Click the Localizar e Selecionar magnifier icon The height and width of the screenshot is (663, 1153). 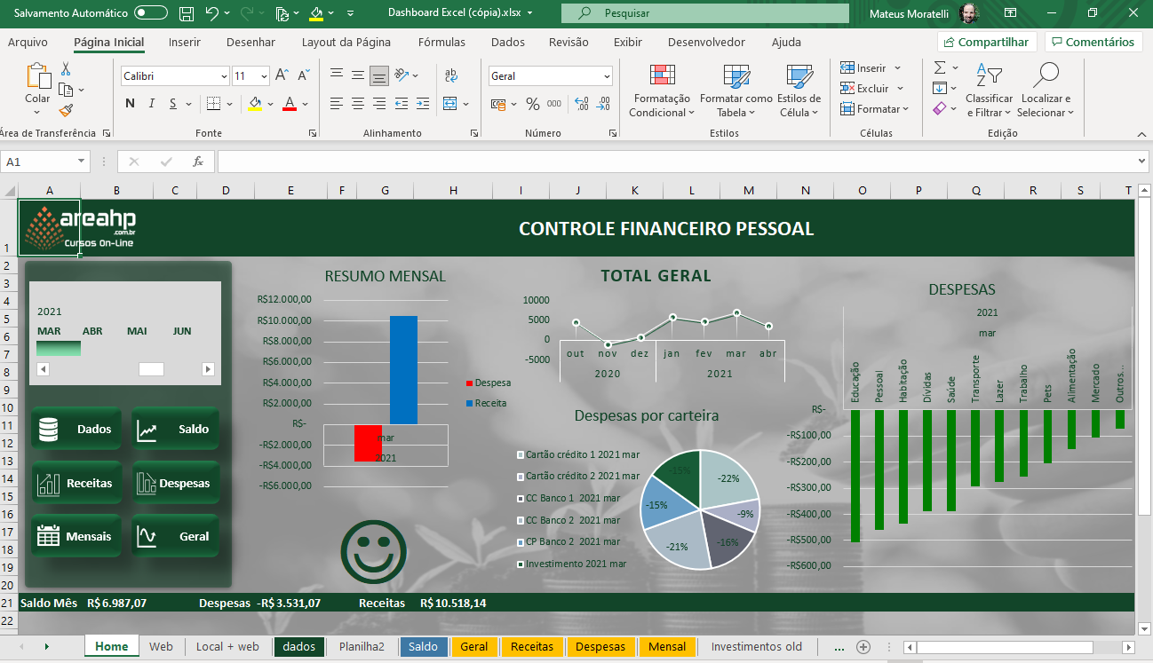tap(1046, 76)
